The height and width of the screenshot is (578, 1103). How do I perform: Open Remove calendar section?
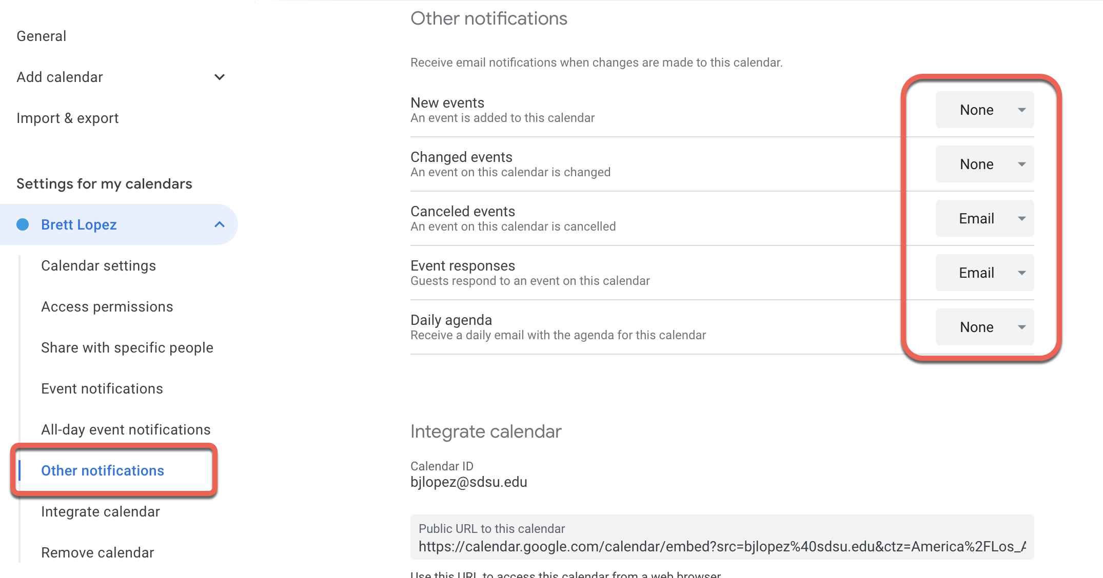click(97, 553)
